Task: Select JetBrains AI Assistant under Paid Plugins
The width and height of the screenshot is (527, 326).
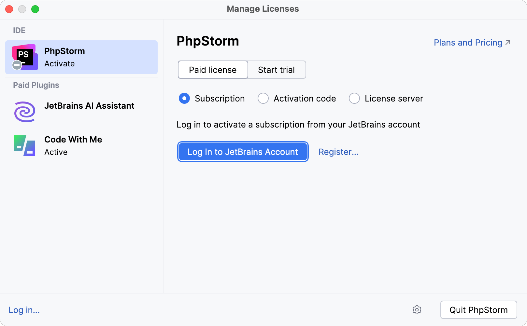Action: pos(89,106)
